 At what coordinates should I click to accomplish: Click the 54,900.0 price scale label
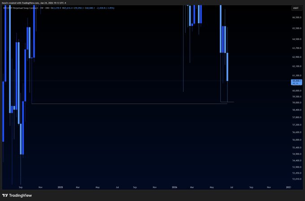[x=297, y=154]
